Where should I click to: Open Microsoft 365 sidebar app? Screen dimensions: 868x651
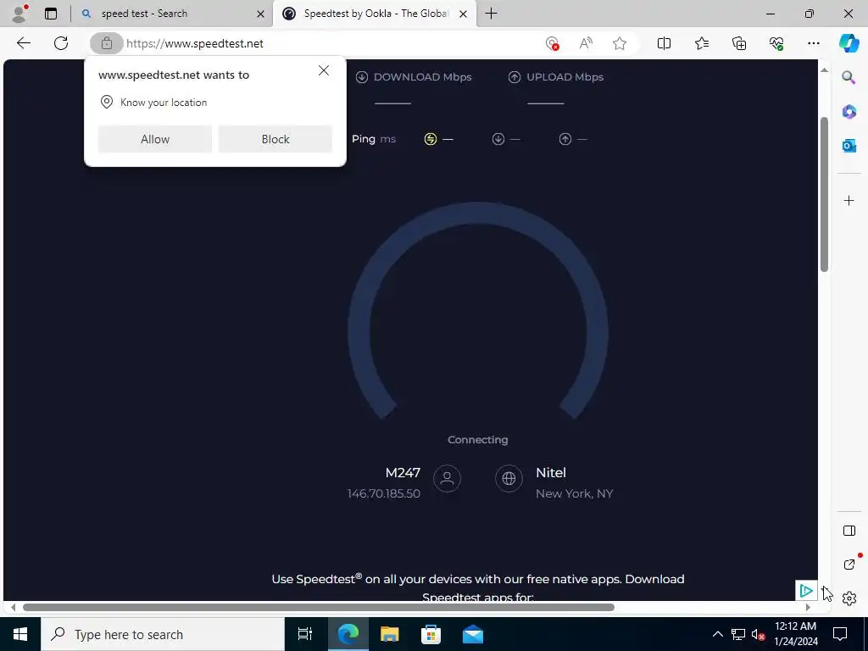tap(849, 112)
